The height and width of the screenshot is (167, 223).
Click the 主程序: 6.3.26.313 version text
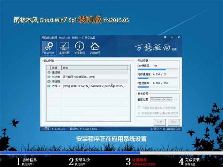pos(53,129)
